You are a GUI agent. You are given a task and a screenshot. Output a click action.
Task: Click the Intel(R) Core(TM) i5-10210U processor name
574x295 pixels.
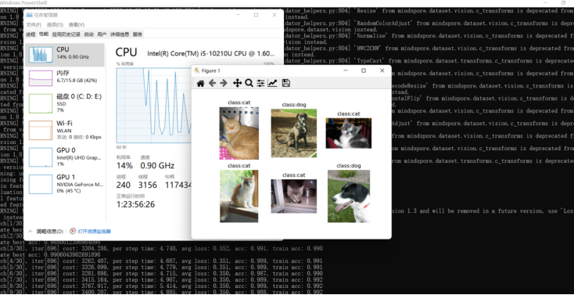pyautogui.click(x=211, y=53)
